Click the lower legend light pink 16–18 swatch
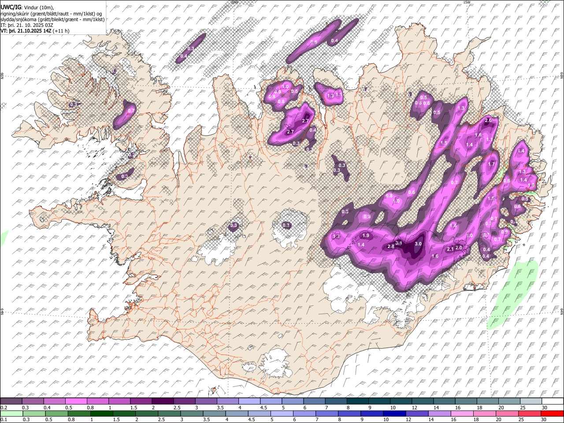The width and height of the screenshot is (564, 423). (x=463, y=413)
